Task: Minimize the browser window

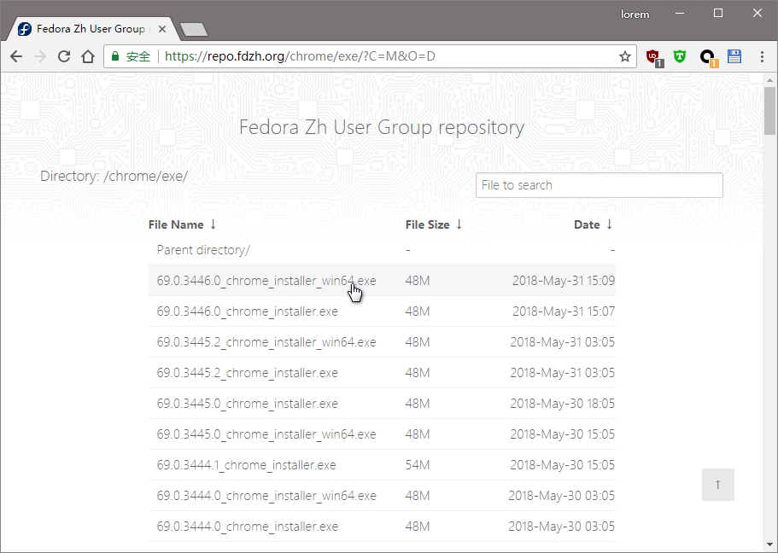Action: (x=680, y=14)
